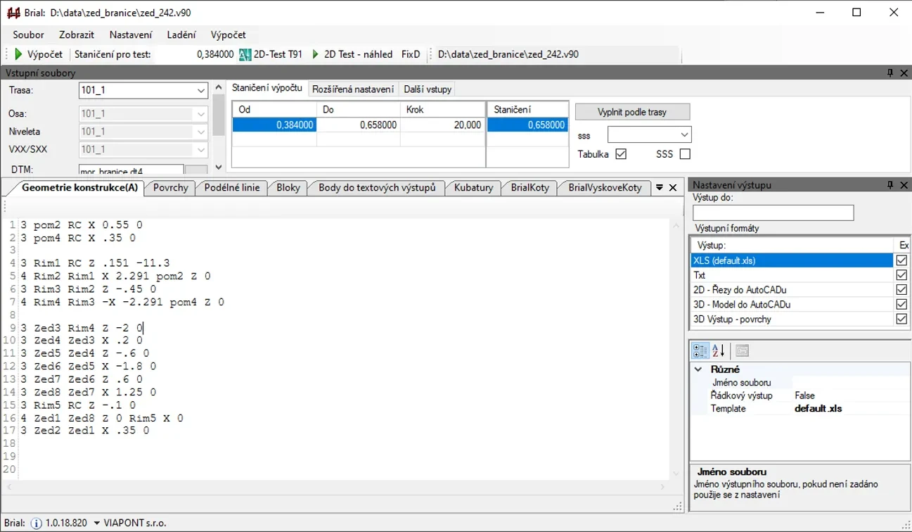Open the Trasa dropdown list
Viewport: 912px width, 532px height.
point(200,91)
